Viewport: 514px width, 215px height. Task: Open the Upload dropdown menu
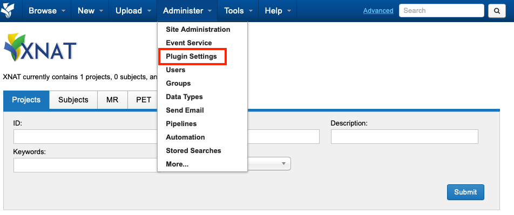tap(133, 11)
